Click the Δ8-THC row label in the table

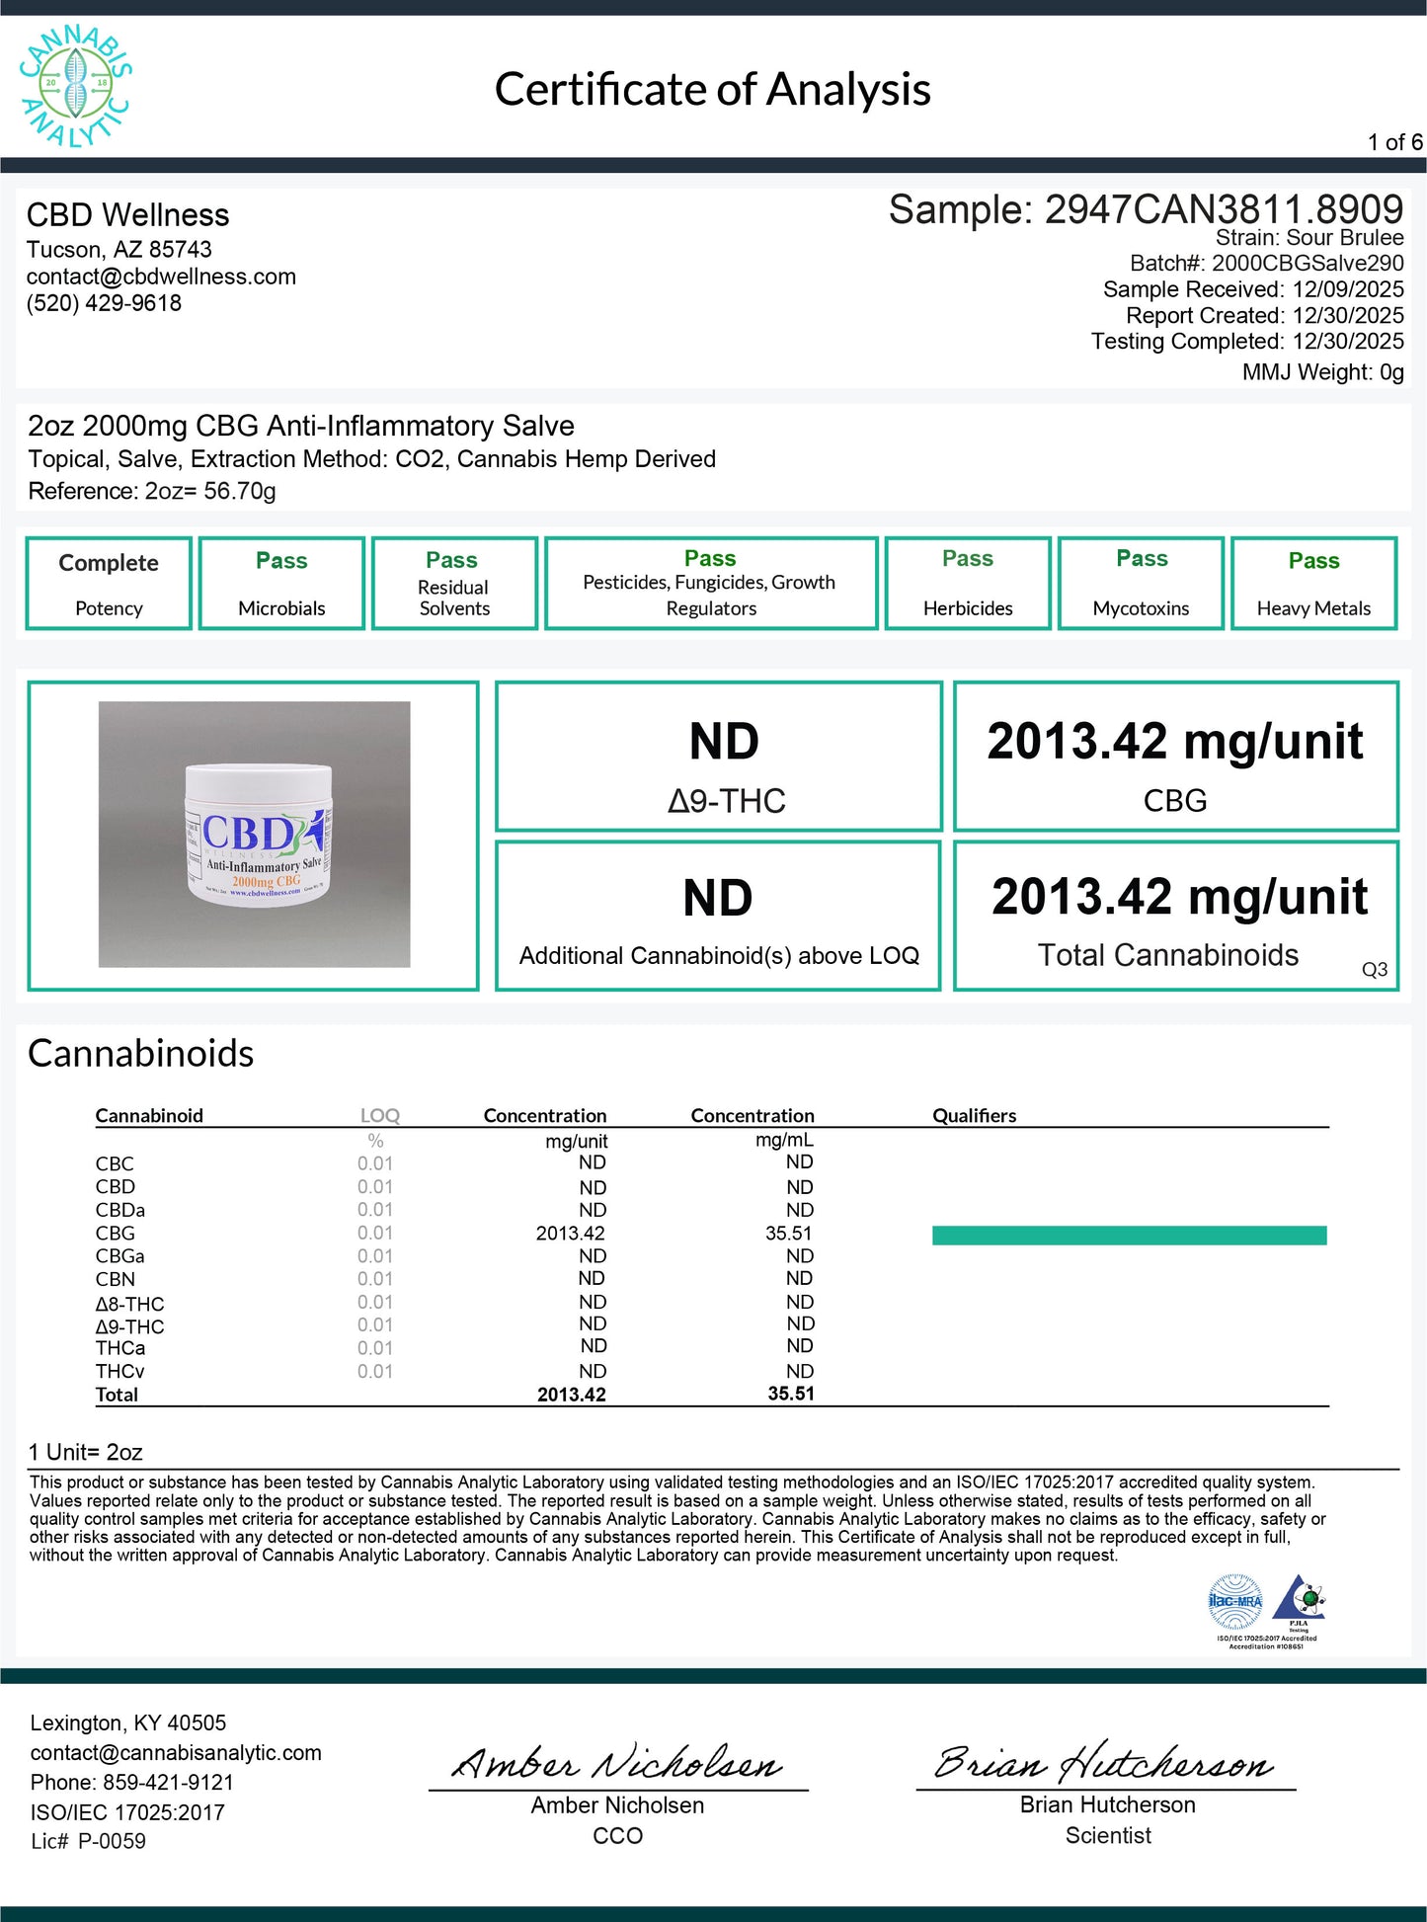coord(130,1304)
